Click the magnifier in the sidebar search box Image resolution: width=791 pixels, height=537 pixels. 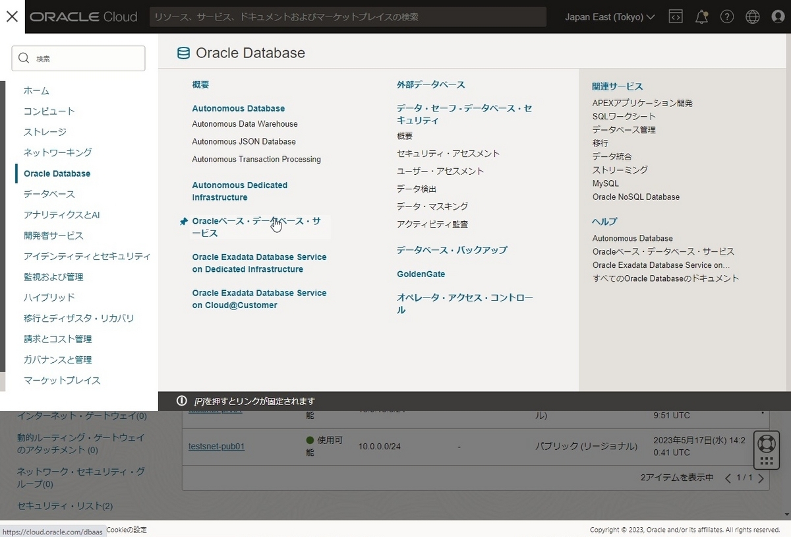click(x=23, y=58)
